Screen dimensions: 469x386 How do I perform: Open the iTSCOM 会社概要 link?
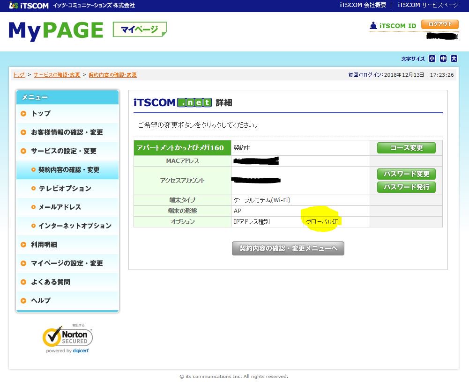[363, 5]
